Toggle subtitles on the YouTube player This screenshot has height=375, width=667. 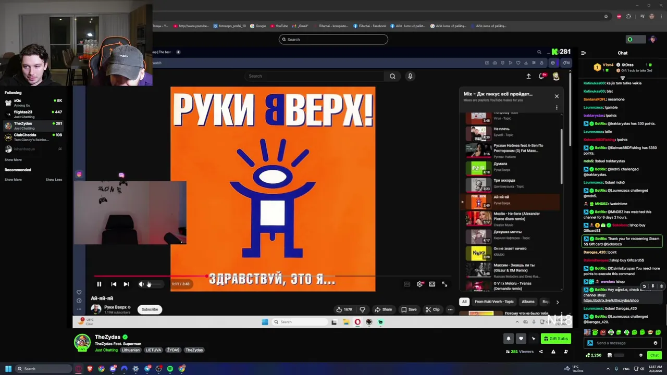407,284
